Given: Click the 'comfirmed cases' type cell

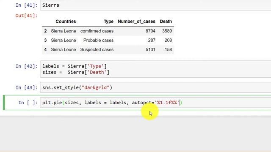Looking at the screenshot, I should point(97,31).
